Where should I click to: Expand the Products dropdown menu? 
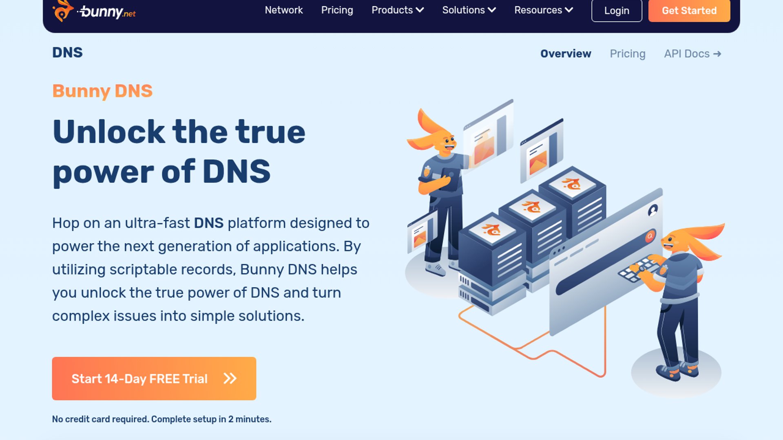[x=398, y=10]
